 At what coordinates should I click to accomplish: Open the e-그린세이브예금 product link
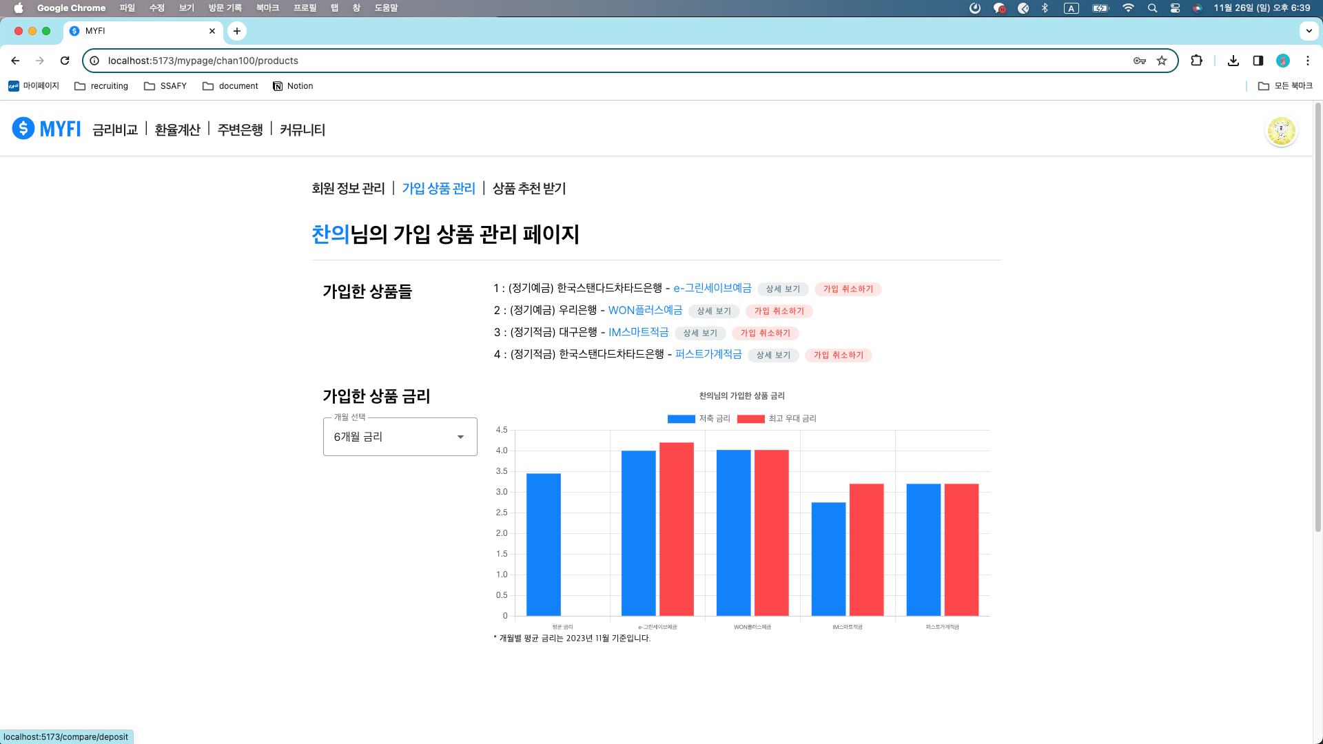coord(712,288)
